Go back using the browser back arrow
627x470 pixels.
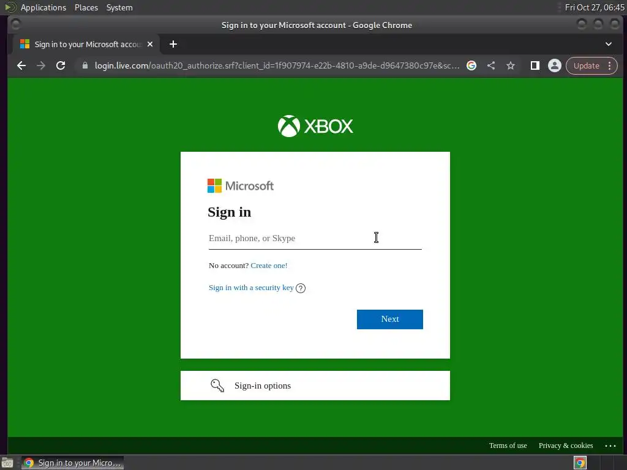click(21, 65)
